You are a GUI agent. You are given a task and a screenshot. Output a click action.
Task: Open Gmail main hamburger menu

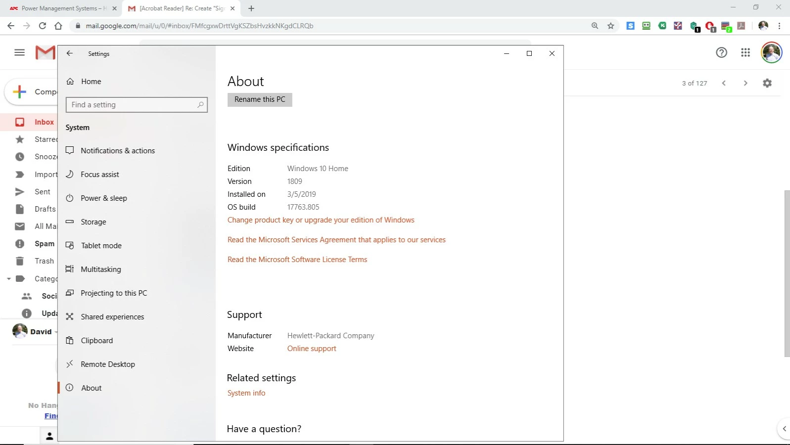tap(20, 52)
